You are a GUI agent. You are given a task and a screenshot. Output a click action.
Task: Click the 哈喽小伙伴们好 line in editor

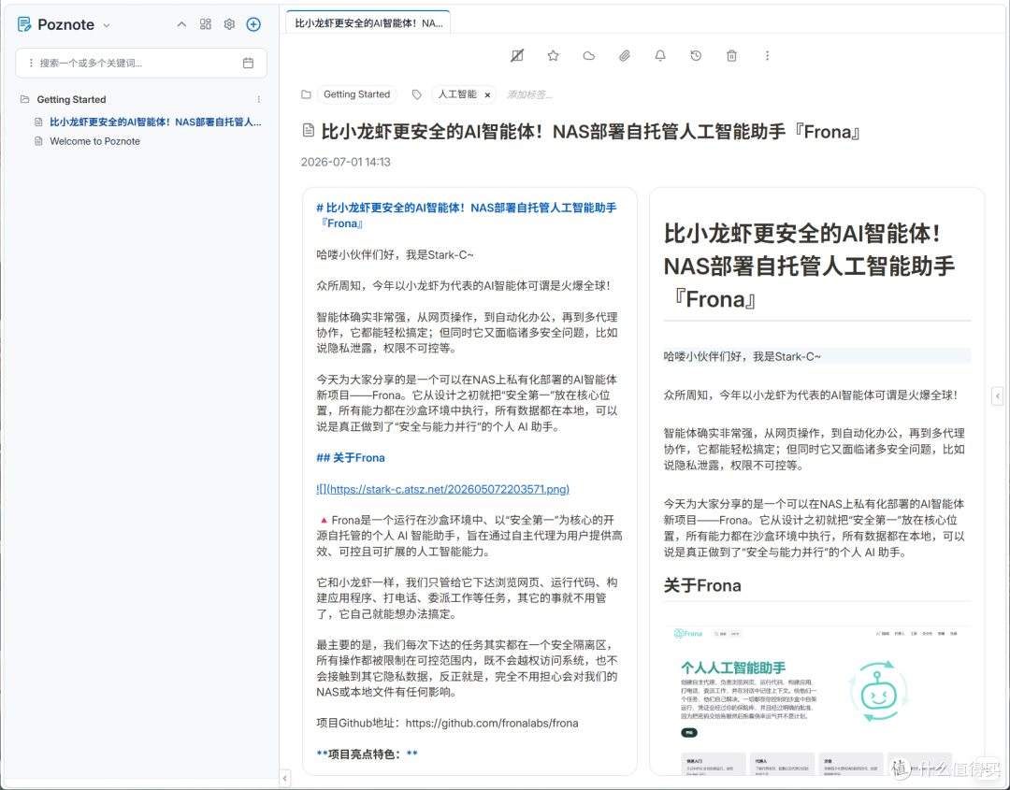click(x=395, y=255)
